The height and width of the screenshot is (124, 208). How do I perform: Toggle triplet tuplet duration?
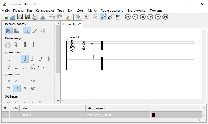(x=33, y=67)
